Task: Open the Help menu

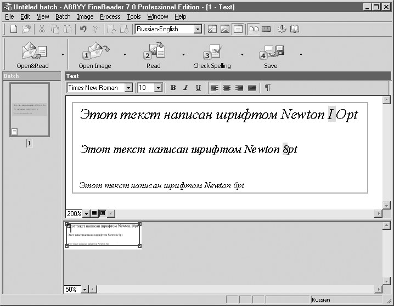Action: pyautogui.click(x=181, y=16)
